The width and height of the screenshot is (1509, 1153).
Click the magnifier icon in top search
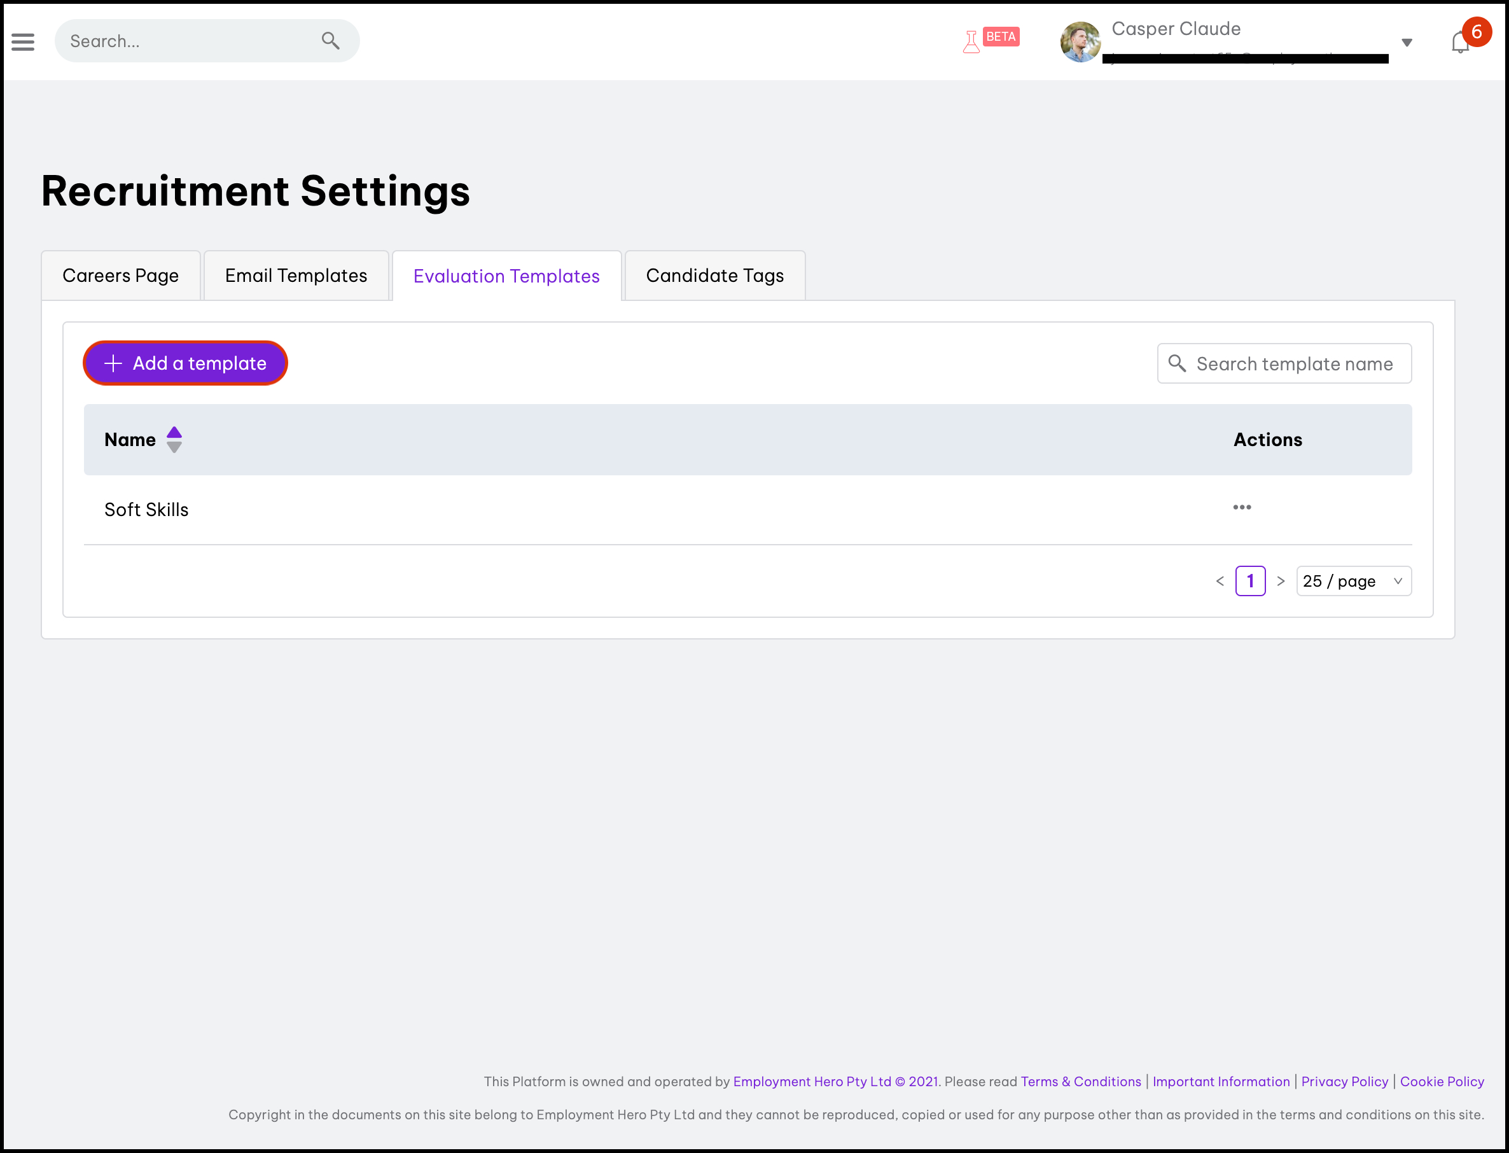pos(330,41)
